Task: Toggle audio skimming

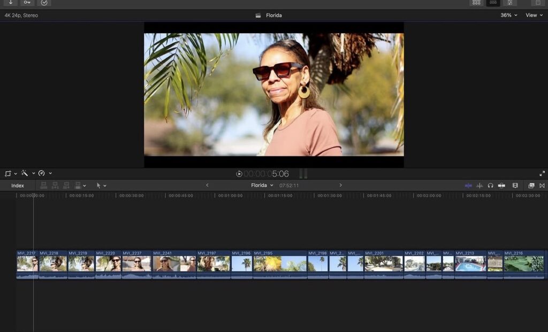Action: (x=479, y=186)
